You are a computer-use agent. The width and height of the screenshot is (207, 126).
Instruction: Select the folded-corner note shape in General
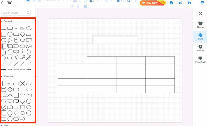[4, 52]
